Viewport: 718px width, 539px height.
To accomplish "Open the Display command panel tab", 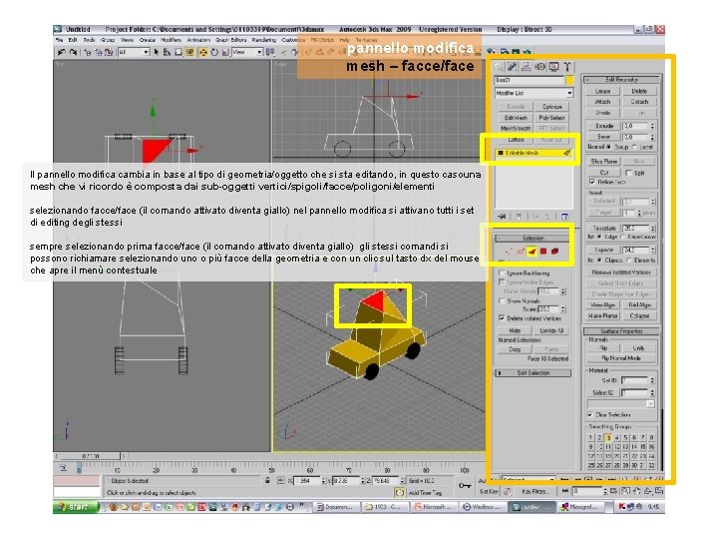I will click(x=554, y=67).
